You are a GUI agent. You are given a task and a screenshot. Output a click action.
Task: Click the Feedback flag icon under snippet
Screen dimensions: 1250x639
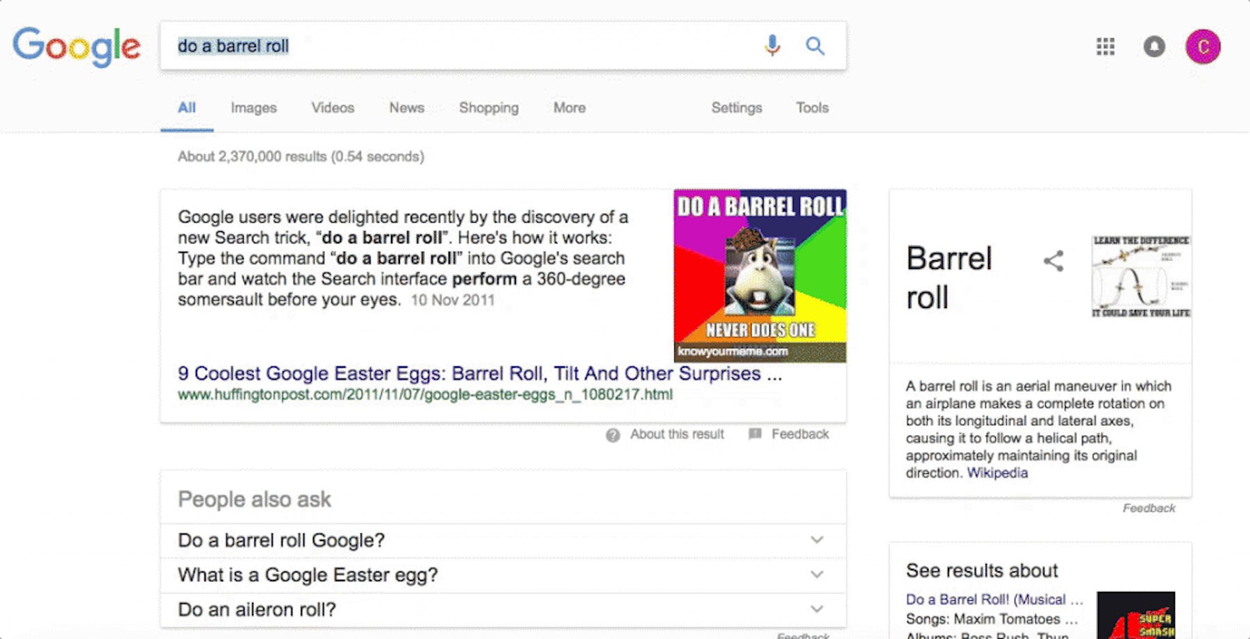[x=755, y=434]
